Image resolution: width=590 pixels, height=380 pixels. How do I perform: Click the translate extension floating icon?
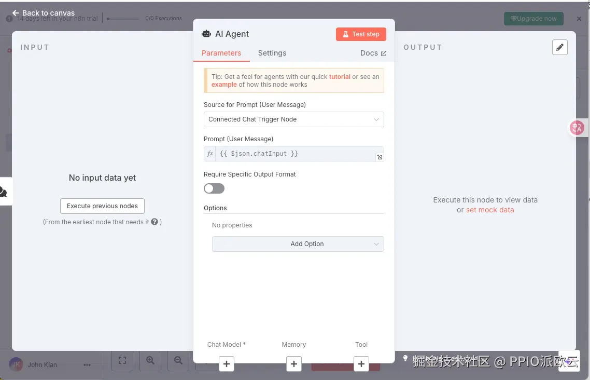tap(577, 128)
